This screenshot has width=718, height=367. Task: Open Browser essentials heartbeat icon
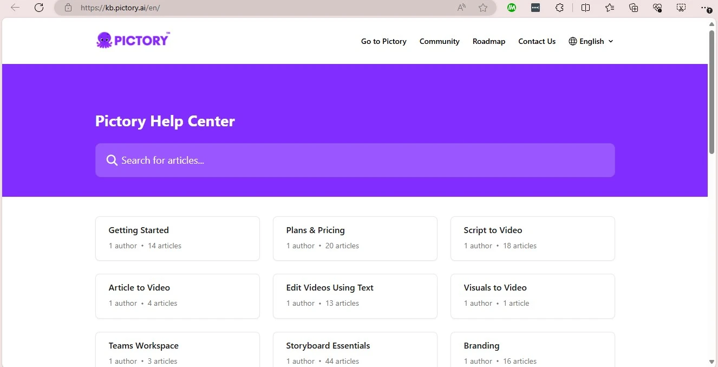[657, 8]
